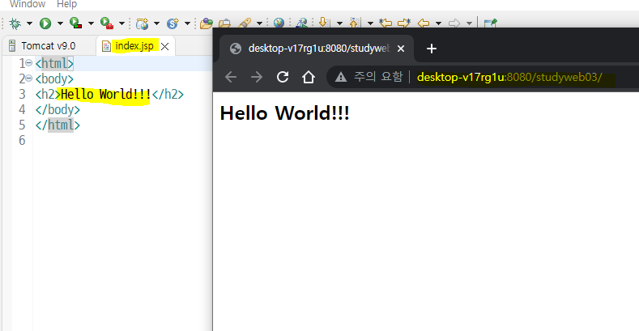Click the Debug bug icon in toolbar

pyautogui.click(x=15, y=23)
